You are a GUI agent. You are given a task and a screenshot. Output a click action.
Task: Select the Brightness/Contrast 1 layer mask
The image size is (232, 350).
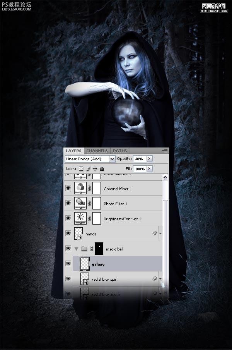click(x=97, y=218)
